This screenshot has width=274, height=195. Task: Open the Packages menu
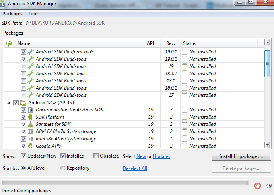12,14
